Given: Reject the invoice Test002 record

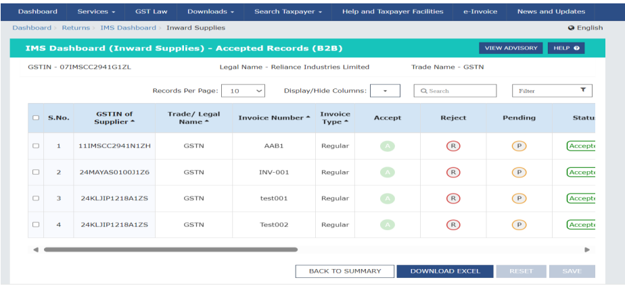Looking at the screenshot, I should point(453,225).
